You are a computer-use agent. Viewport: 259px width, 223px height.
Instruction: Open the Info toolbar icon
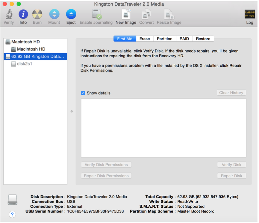(x=23, y=14)
